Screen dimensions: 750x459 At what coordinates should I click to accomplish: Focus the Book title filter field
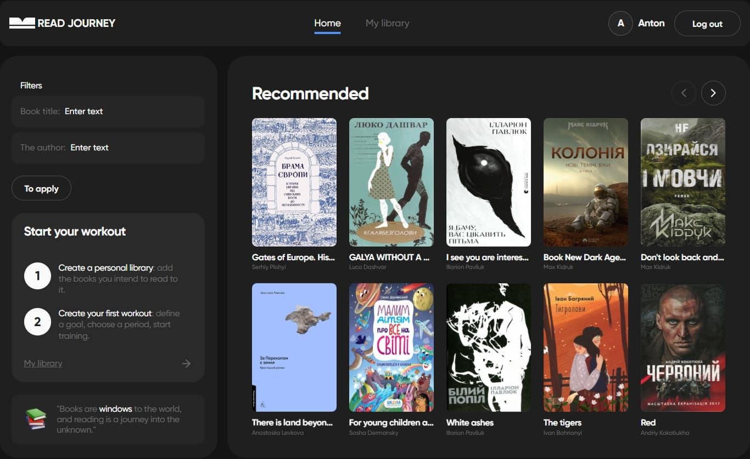(x=108, y=111)
